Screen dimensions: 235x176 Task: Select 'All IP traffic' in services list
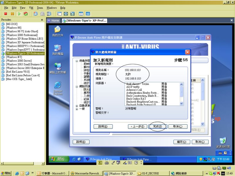click(x=133, y=87)
